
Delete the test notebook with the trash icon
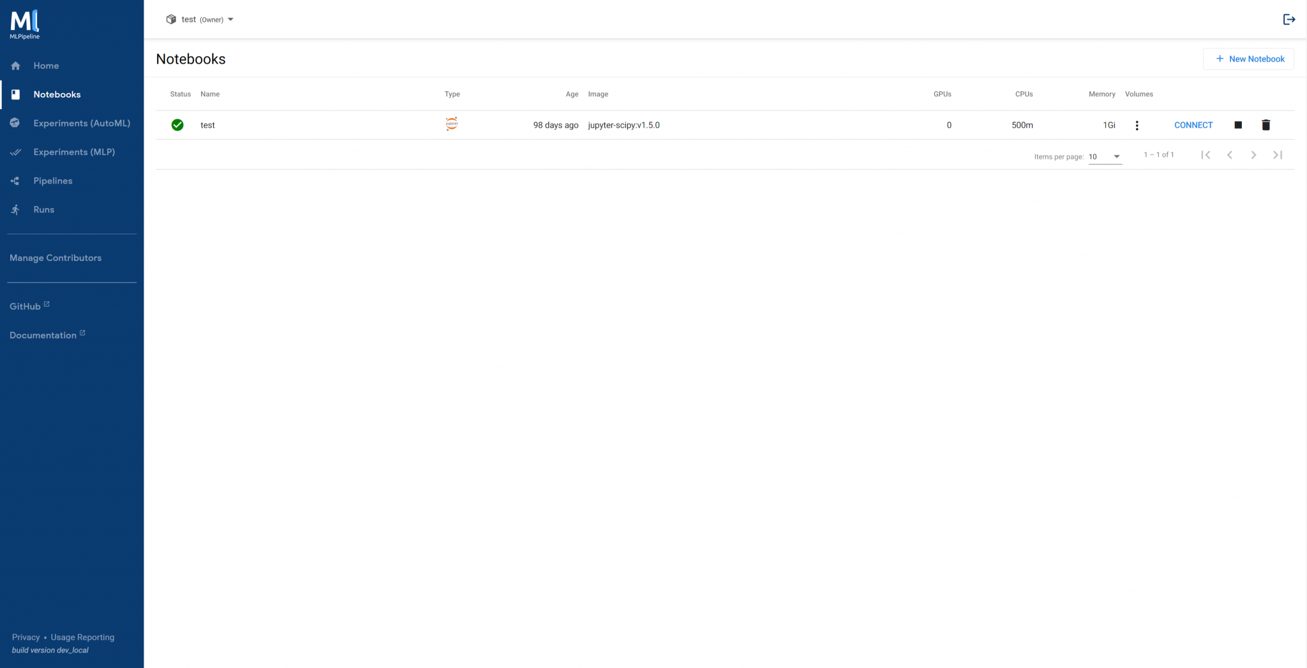(x=1266, y=125)
